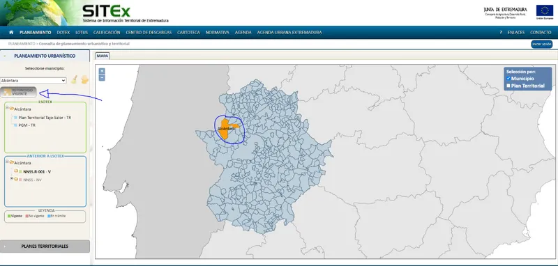Click the Junta de Extremadura logo
Screen dimensions: 558x266
point(505,13)
